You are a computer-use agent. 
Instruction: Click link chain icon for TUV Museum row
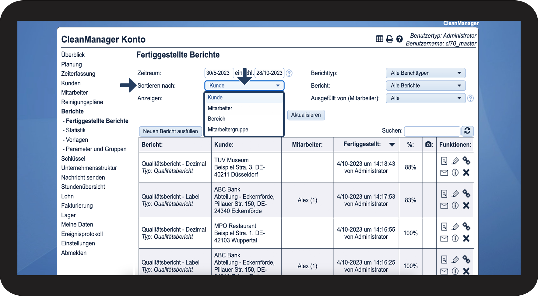pyautogui.click(x=466, y=160)
